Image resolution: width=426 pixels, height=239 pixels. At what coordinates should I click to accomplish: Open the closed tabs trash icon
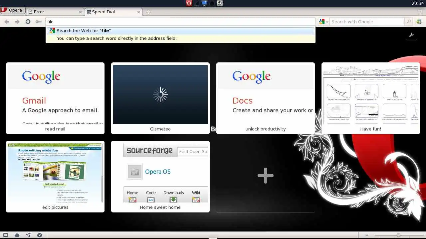pyautogui.click(x=420, y=12)
